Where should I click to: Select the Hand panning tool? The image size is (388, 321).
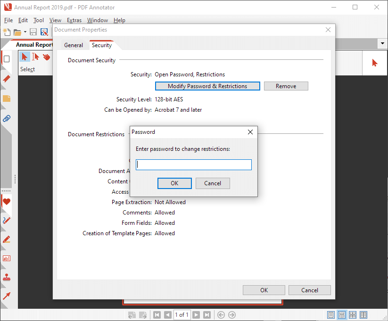coord(46,57)
